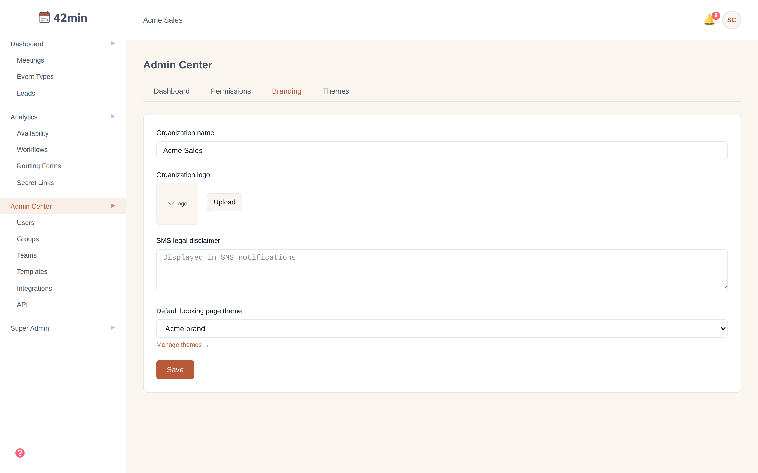Viewport: 758px width, 473px height.
Task: Open the notifications bell
Action: click(709, 20)
